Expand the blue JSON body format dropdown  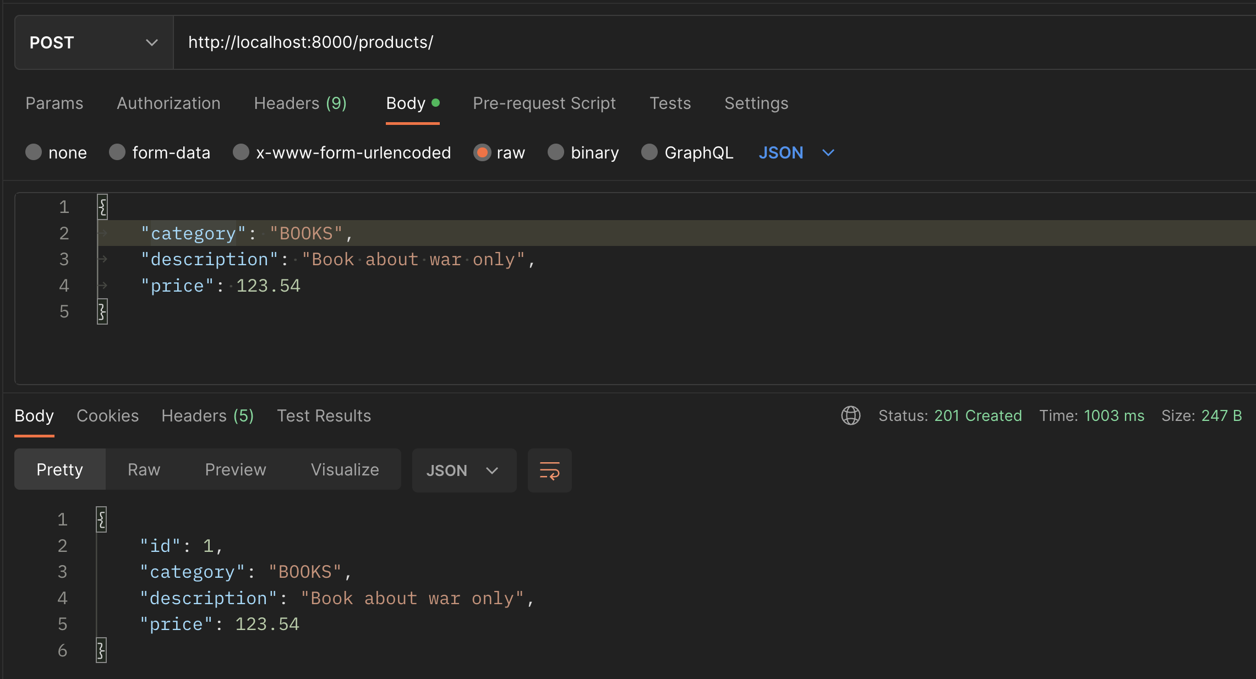796,152
